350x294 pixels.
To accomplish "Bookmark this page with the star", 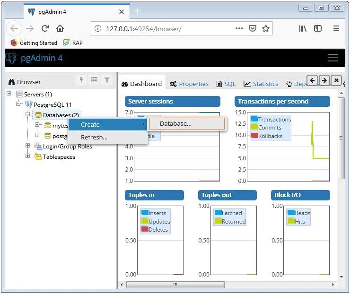I will 266,28.
